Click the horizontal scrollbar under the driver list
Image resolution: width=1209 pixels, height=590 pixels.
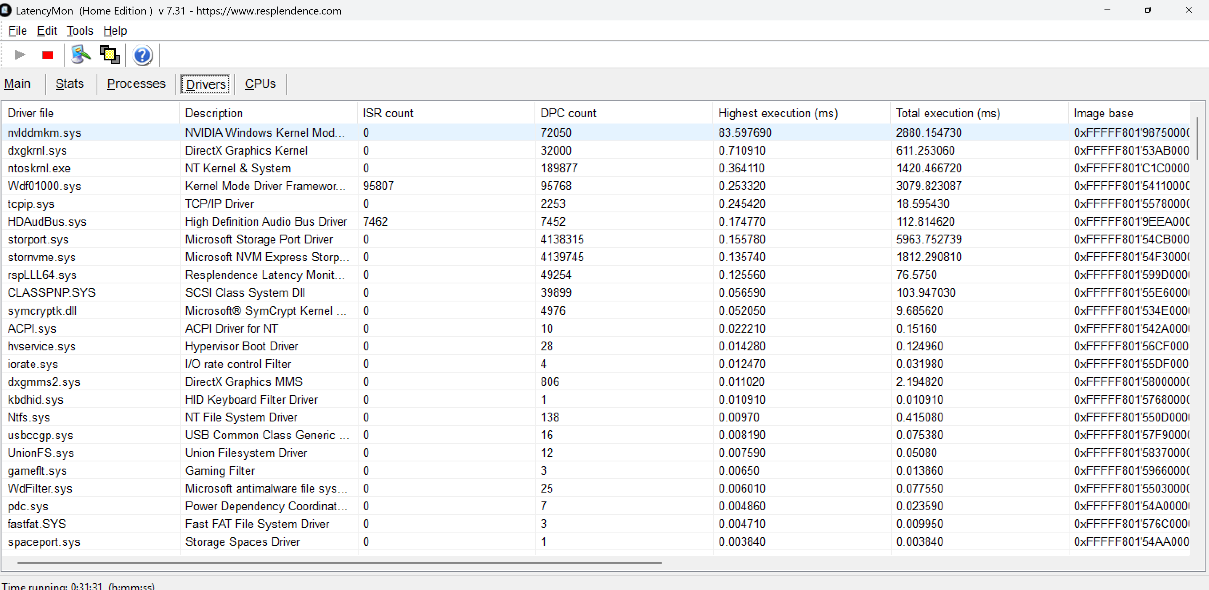339,562
